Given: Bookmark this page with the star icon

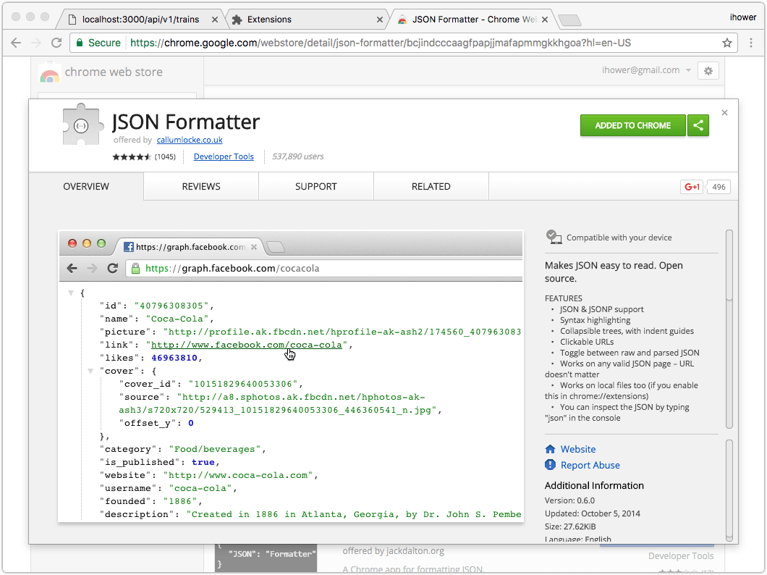Looking at the screenshot, I should click(727, 43).
